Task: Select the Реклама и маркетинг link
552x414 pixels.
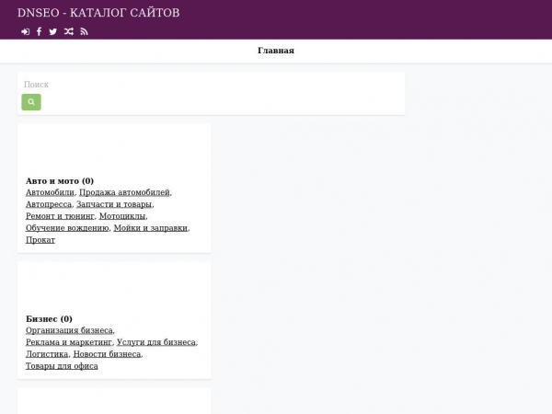Action: [69, 342]
